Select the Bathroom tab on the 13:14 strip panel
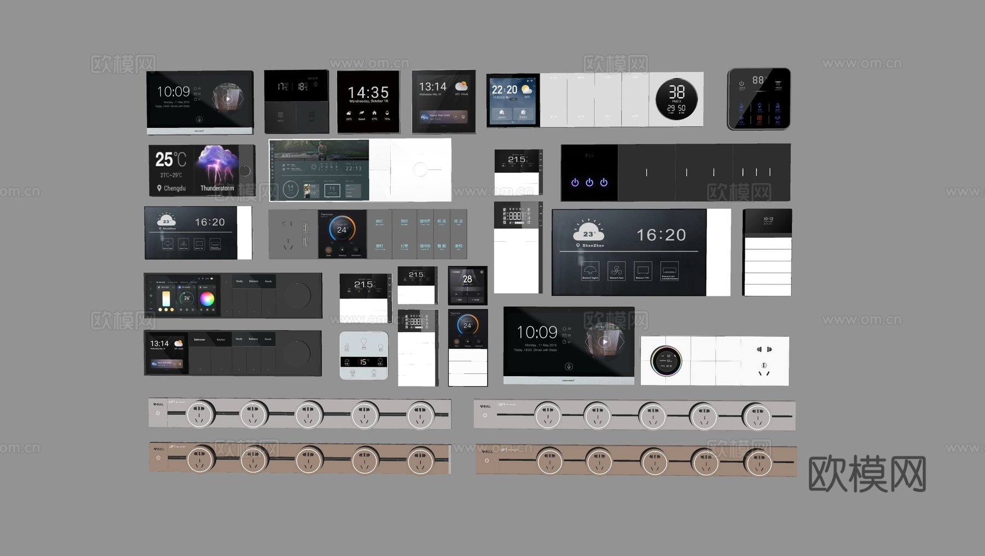Viewport: 985px width, 556px height. [x=200, y=340]
